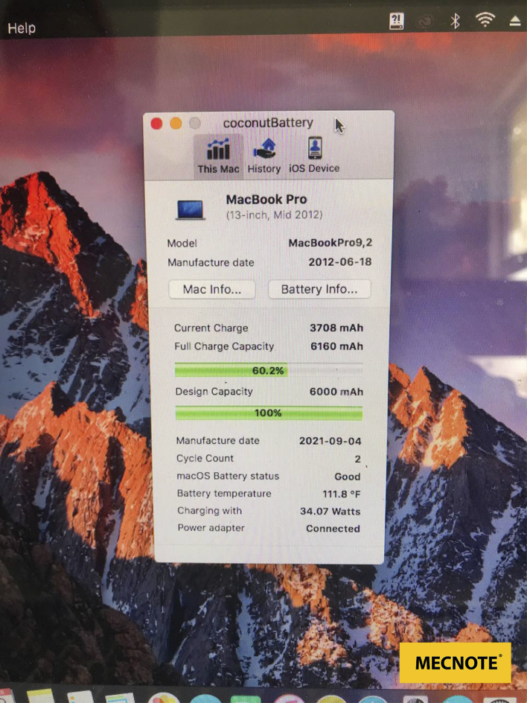Open the battery alert menu bar icon

[397, 21]
